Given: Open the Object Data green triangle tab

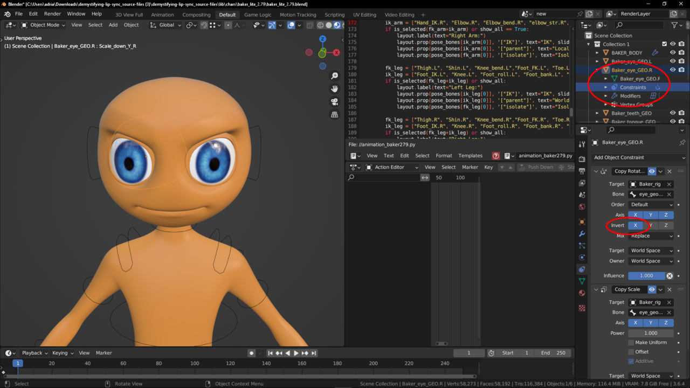Looking at the screenshot, I should pyautogui.click(x=582, y=281).
